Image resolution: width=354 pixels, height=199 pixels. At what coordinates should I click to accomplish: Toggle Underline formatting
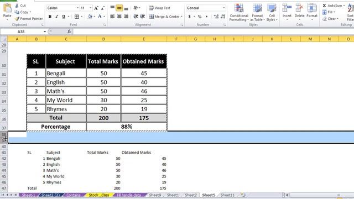tap(64, 17)
